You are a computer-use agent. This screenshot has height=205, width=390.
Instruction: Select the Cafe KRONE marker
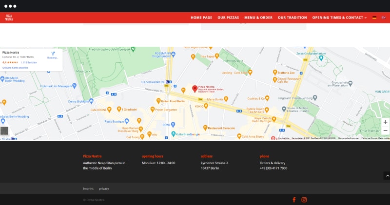click(x=109, y=110)
